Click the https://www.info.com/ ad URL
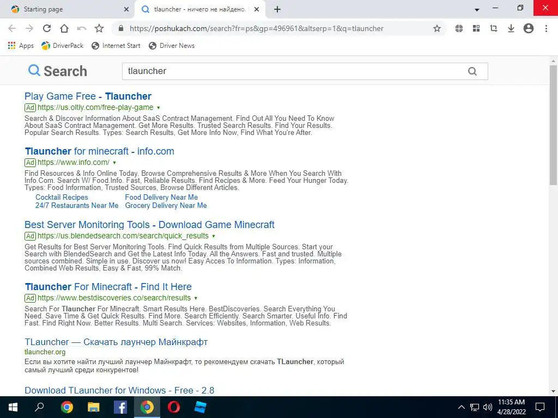Image resolution: width=558 pixels, height=418 pixels. coord(74,162)
